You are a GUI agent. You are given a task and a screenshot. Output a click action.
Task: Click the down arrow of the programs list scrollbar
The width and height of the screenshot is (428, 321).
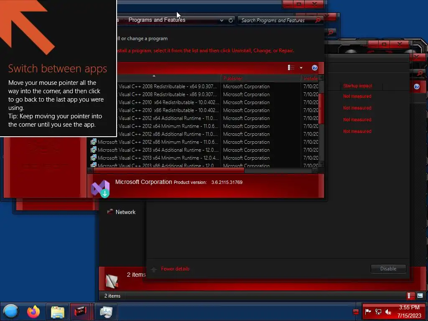(x=321, y=164)
